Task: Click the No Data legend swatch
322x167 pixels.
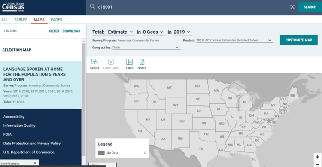Action: pos(101,153)
